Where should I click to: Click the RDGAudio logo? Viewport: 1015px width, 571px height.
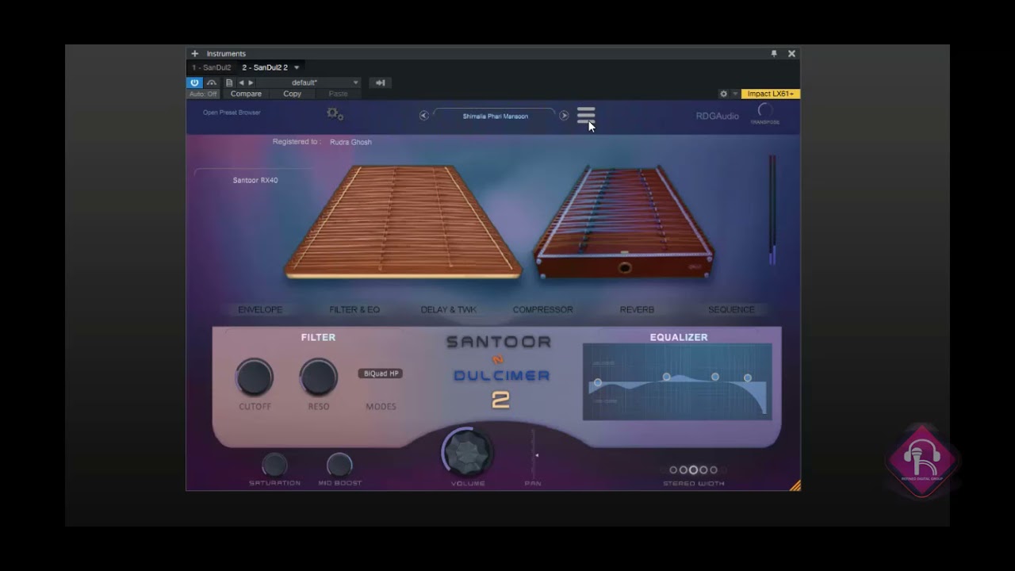coord(717,116)
